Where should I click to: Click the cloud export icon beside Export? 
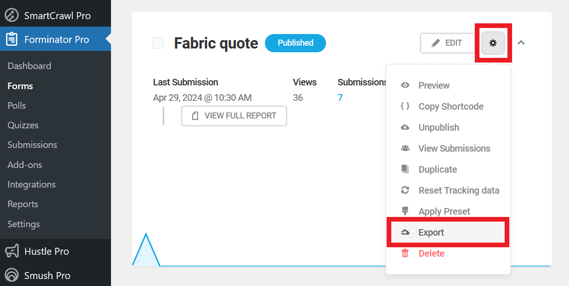point(405,232)
